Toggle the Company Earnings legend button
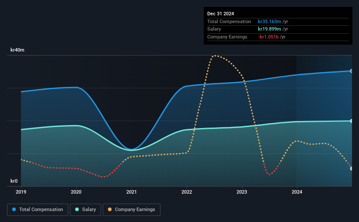 coord(132,210)
